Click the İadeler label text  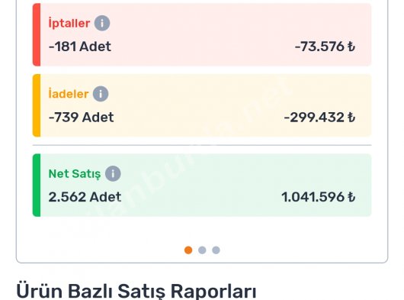69,94
